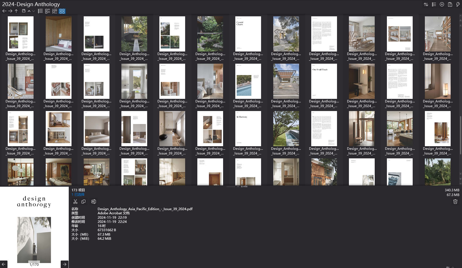
Task: Click the downward chevron beside the folder icon
Action: tap(34, 11)
